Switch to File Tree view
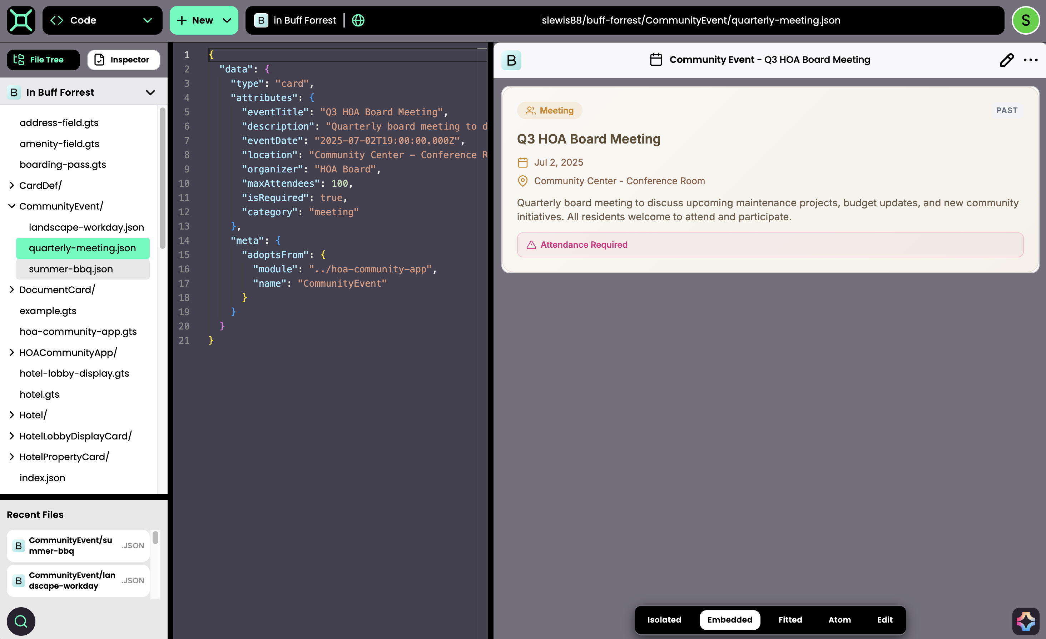 (x=43, y=59)
